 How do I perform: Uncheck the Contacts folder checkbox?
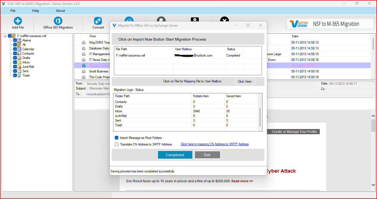tap(15, 54)
